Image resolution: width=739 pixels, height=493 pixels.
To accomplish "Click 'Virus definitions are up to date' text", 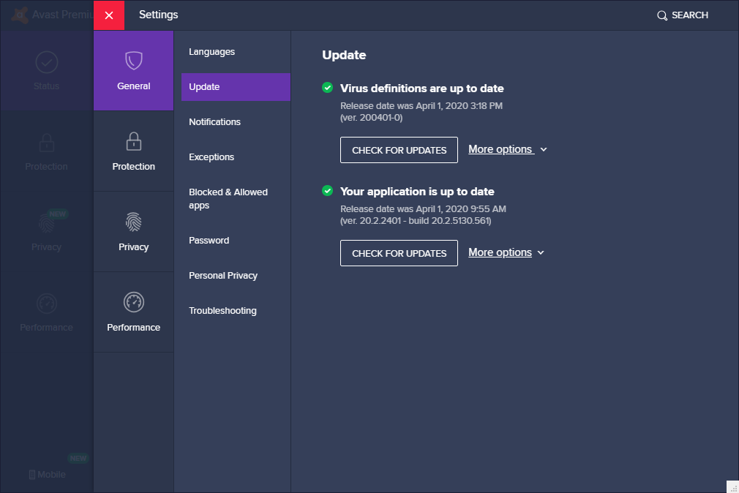I will click(x=421, y=88).
